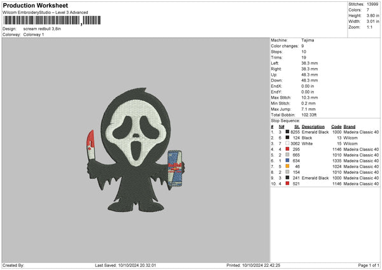Select the gray swatch beside 665 stitches
The width and height of the screenshot is (382, 270).
[x=288, y=155]
